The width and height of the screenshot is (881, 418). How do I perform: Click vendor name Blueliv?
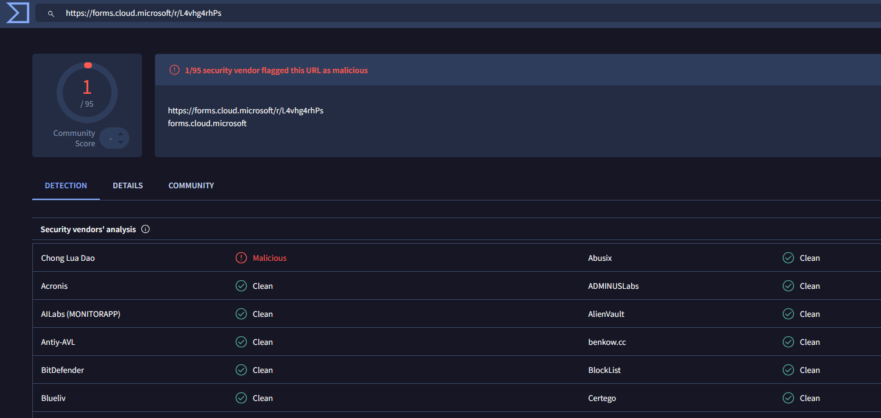(x=53, y=398)
